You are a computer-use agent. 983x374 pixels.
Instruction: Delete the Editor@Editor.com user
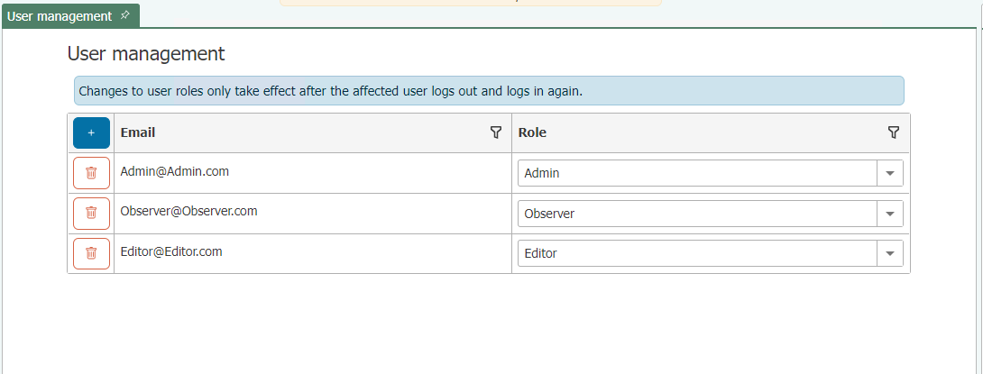[x=91, y=253]
